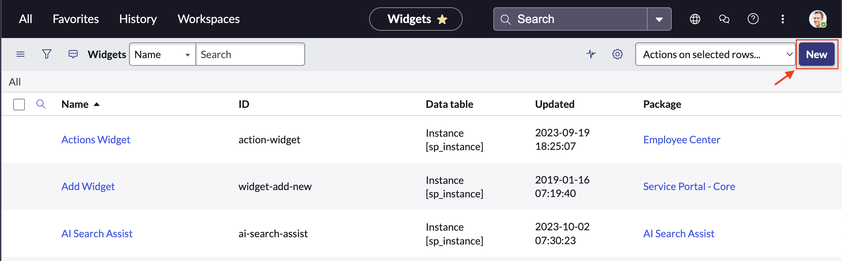Select the 2023-09-19 18:25:07 updated cell
Image resolution: width=842 pixels, height=261 pixels.
(562, 140)
